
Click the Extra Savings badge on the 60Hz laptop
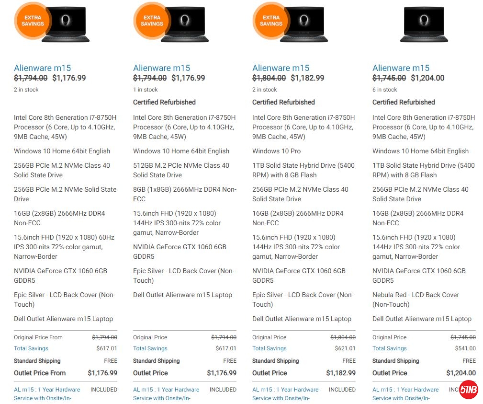click(33, 20)
